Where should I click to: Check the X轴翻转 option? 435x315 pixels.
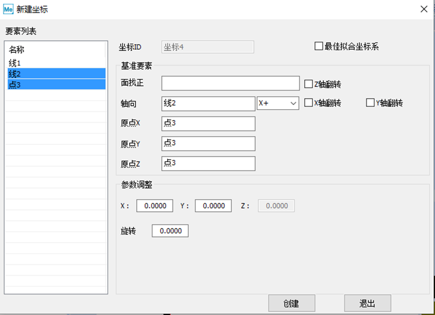click(x=309, y=103)
